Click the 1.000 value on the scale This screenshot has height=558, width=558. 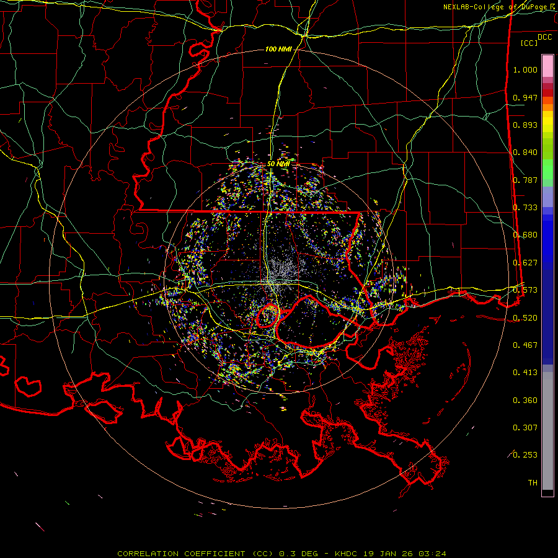525,69
